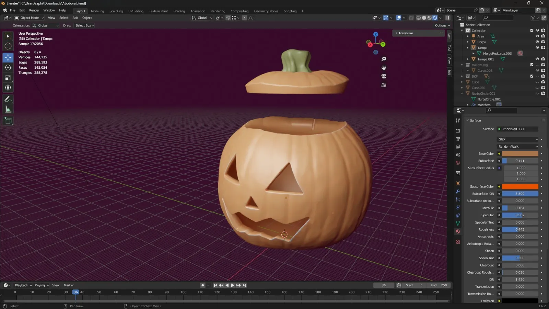This screenshot has width=549, height=309.
Task: Click the Options button in header
Action: coord(442,25)
